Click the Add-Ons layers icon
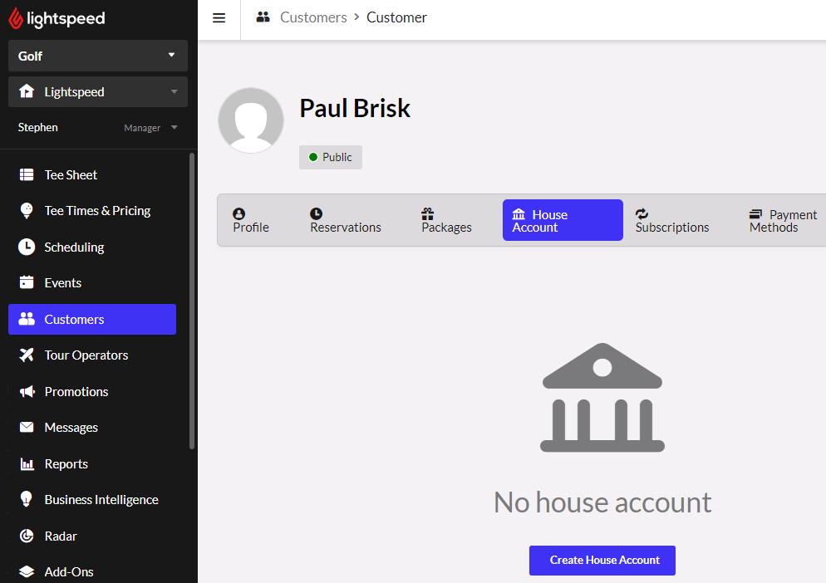The height and width of the screenshot is (583, 826). [27, 571]
